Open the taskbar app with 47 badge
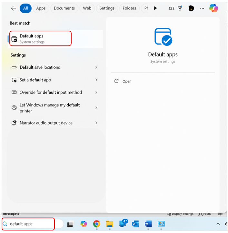The image size is (228, 233). [x=123, y=223]
